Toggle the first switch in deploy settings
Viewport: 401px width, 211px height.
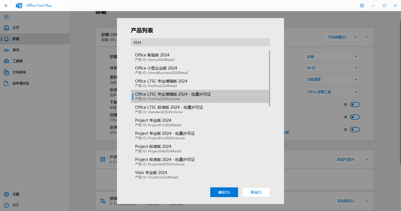(354, 105)
